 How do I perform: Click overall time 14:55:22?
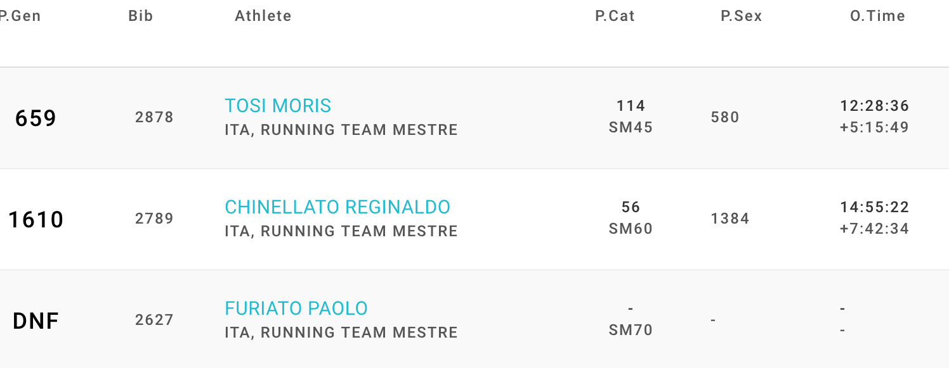(x=874, y=207)
